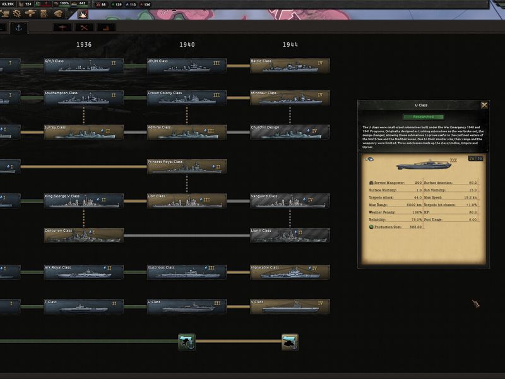
Task: Click the U Class panel title
Action: point(421,105)
